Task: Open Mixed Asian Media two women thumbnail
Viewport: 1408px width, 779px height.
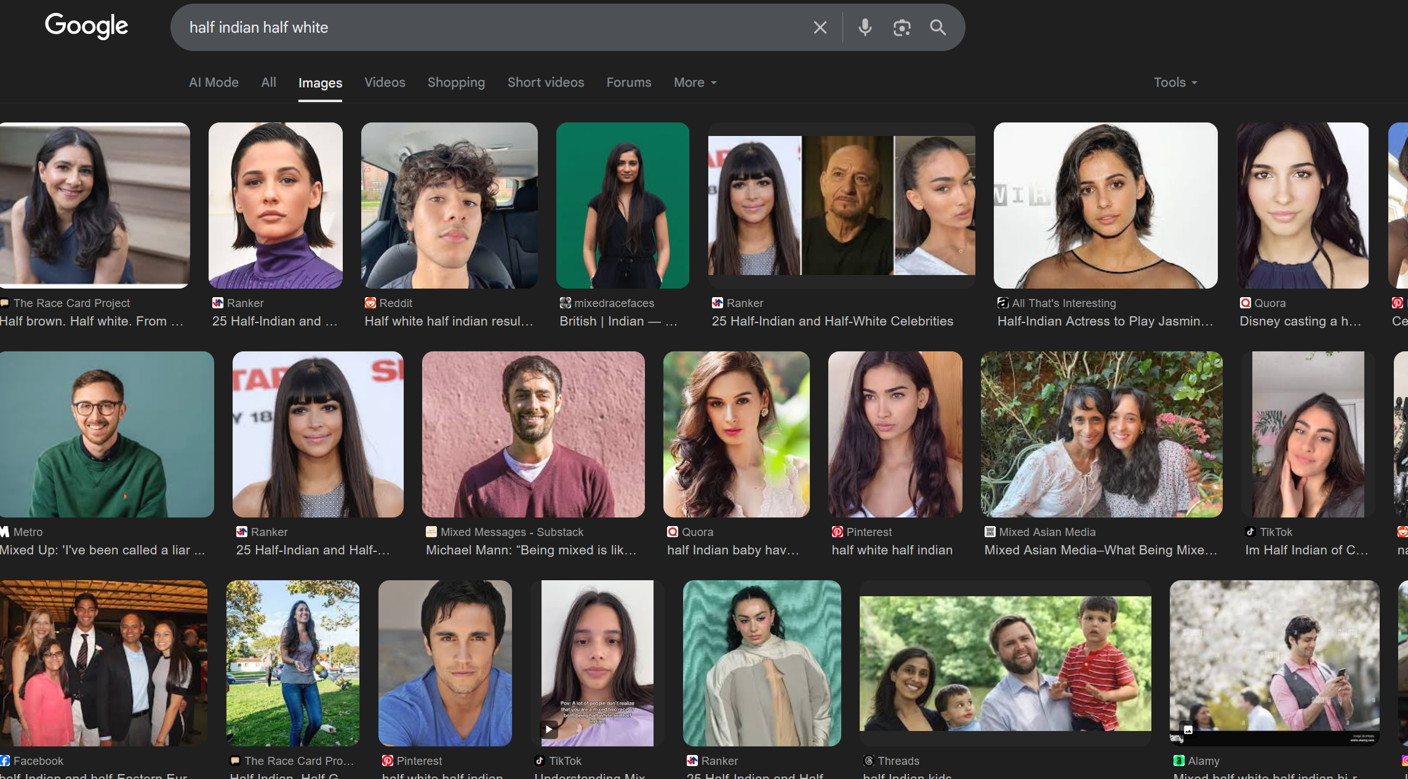Action: tap(1101, 434)
